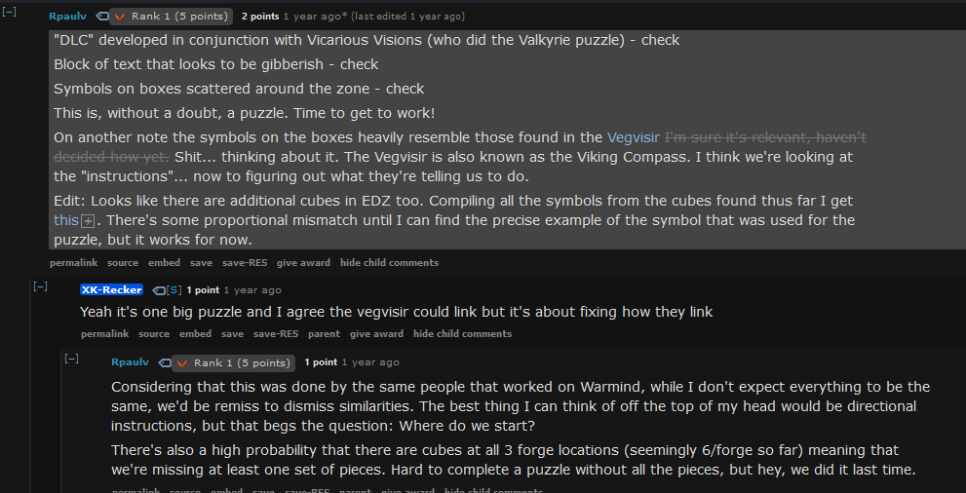The image size is (966, 493).
Task: Click embed under the top comment
Action: (164, 263)
